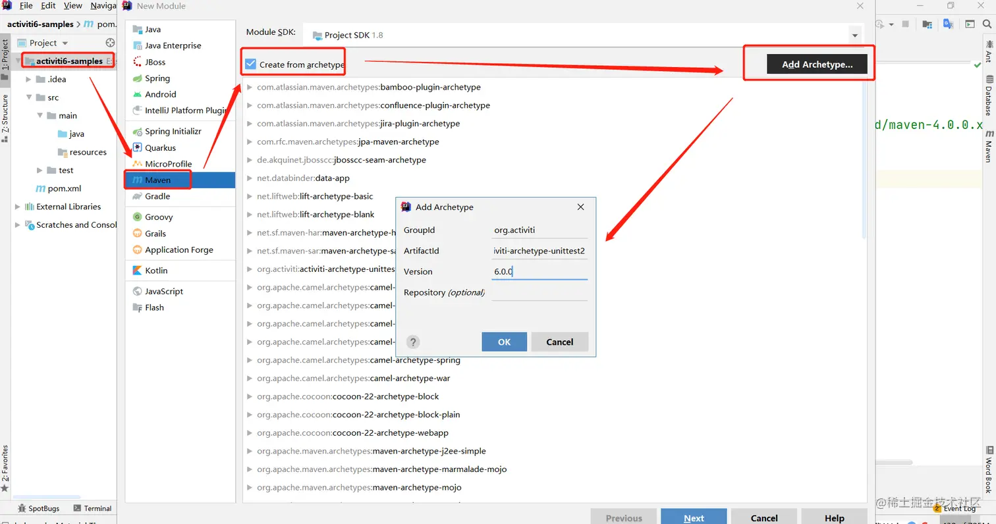Expand the cocoon-22-archetype-webapp entry
Viewport: 996px width, 524px height.
coord(250,433)
